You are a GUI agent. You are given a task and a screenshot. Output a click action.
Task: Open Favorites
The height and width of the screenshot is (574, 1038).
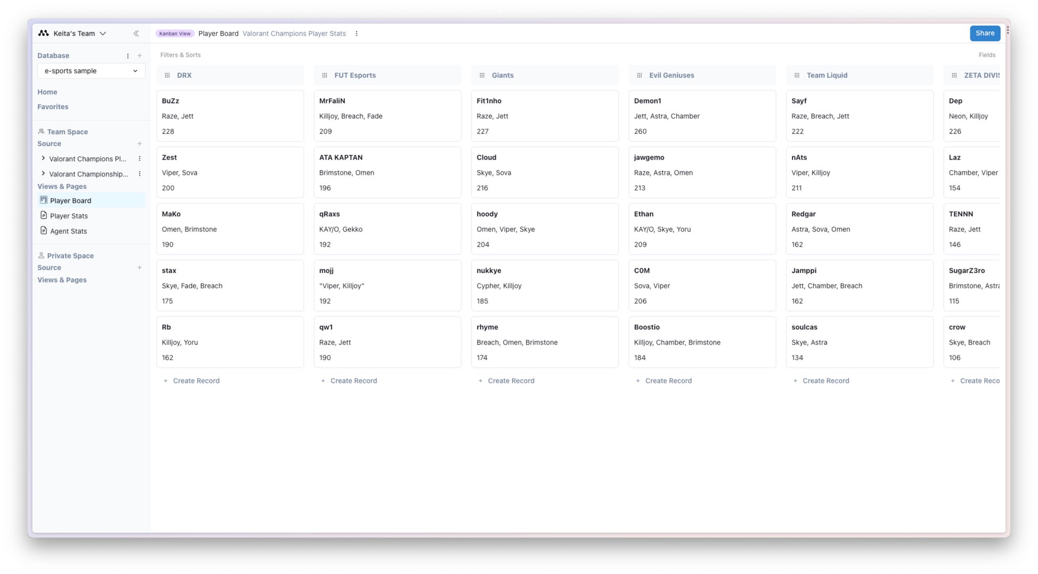pos(53,107)
